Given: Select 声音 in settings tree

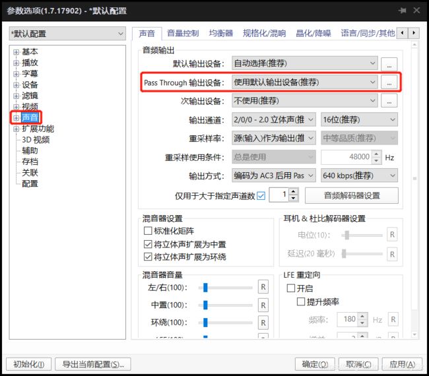Looking at the screenshot, I should [30, 117].
